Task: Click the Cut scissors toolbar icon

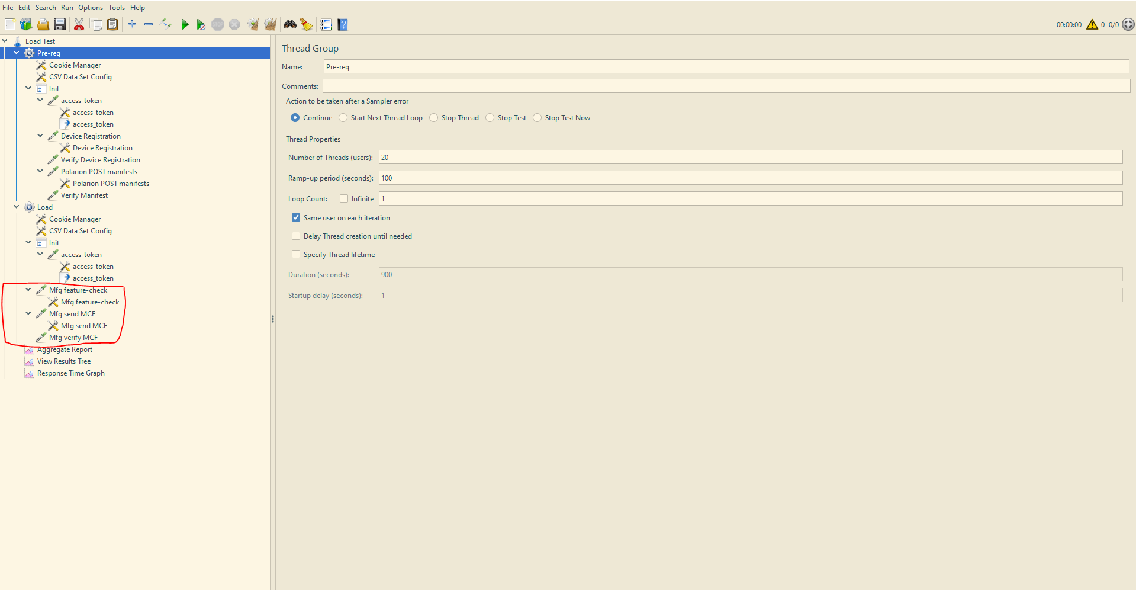Action: click(x=79, y=24)
